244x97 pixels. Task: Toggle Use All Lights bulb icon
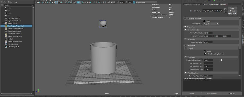[x=88, y=2]
